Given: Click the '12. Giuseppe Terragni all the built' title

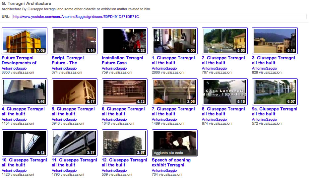Looking at the screenshot, I should [x=124, y=162].
